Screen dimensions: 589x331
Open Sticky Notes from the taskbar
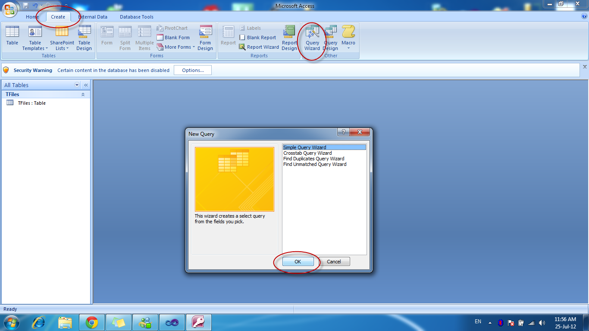[x=118, y=322]
